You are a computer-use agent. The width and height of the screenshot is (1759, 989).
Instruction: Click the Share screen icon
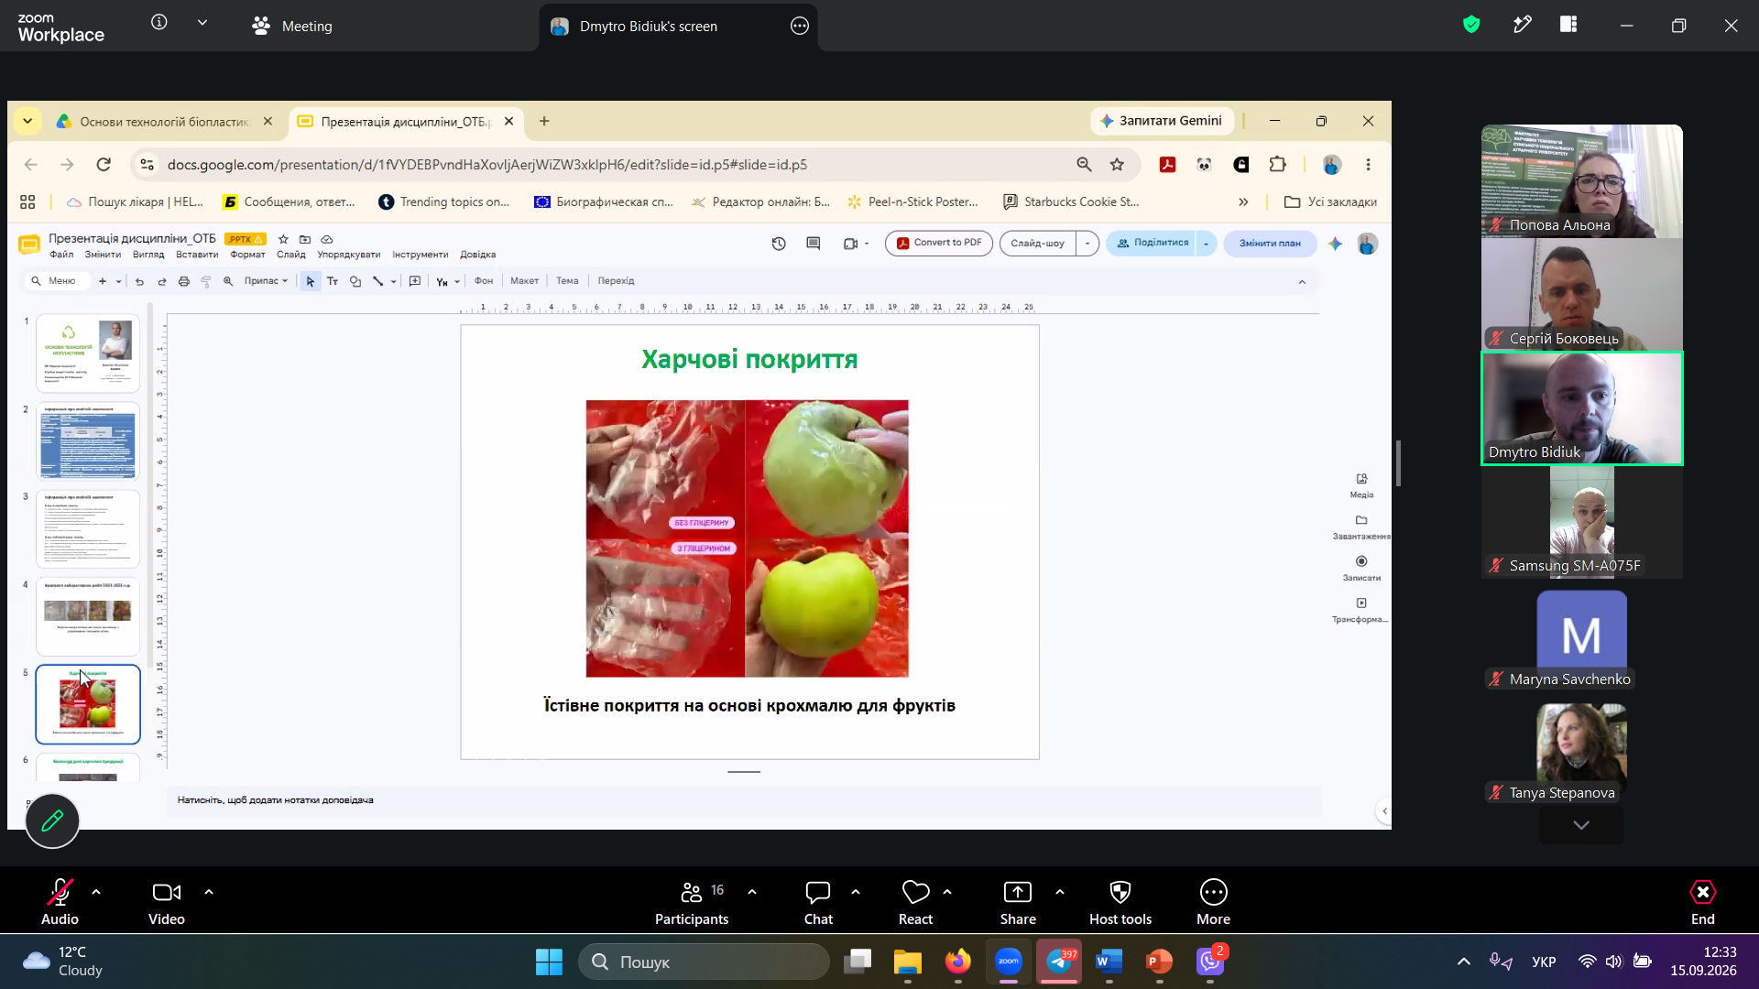point(1018,893)
